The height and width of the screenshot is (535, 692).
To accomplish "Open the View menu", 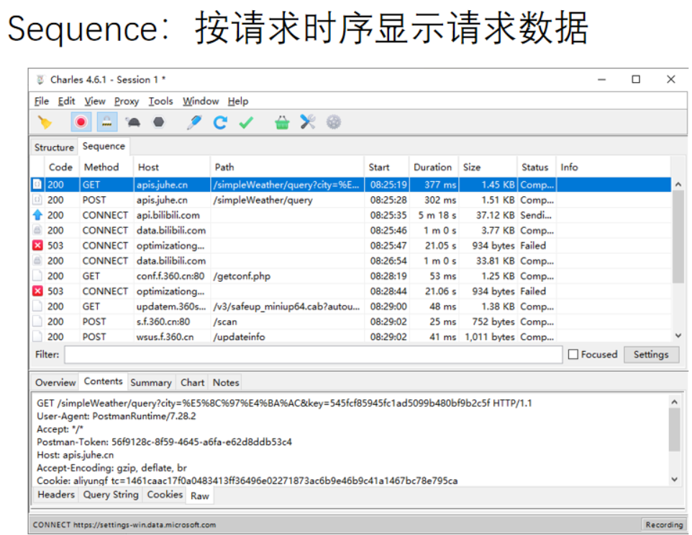I will pyautogui.click(x=95, y=101).
